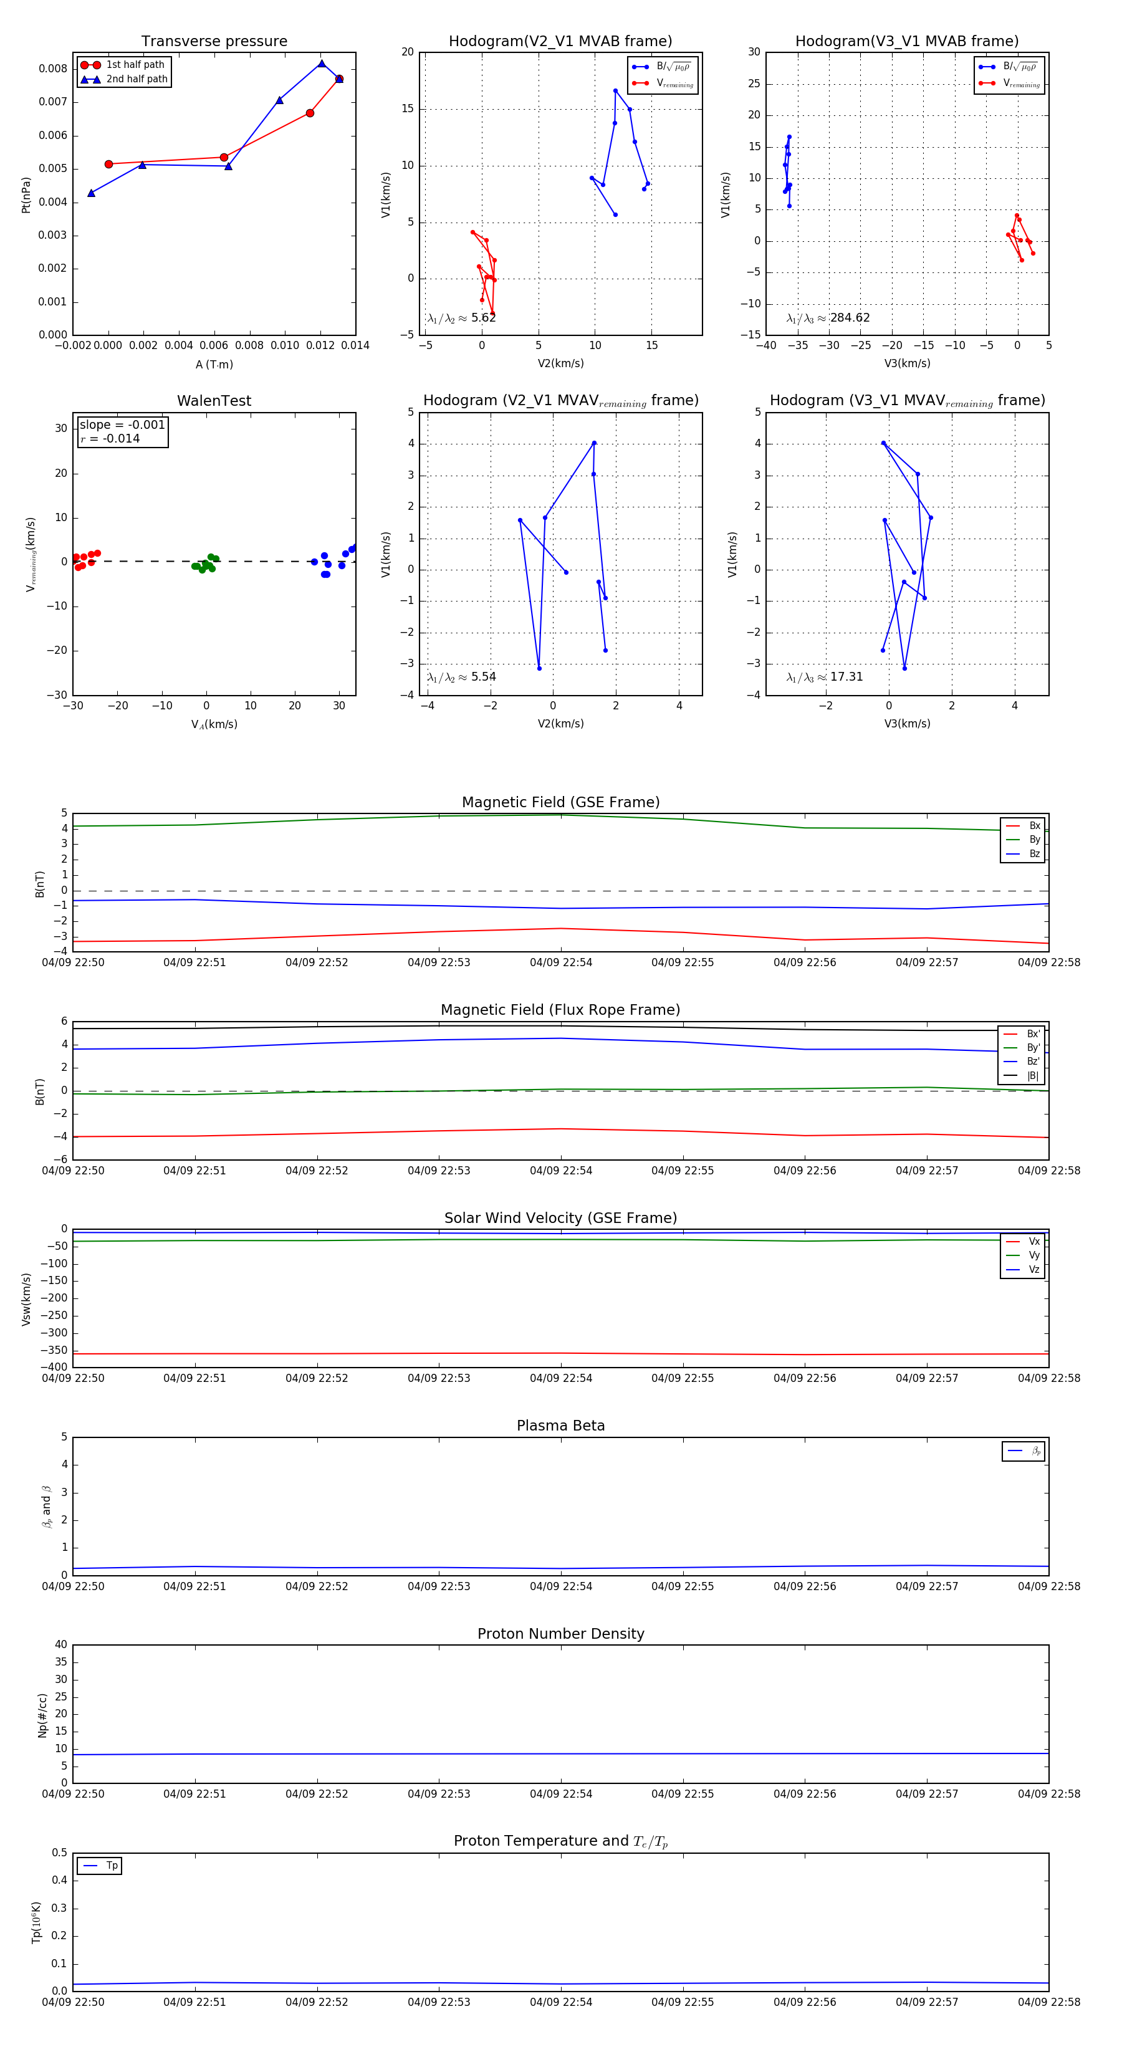Click 'V remaining' legend in V2_V1 MVAB hodogram
Viewport: 1122px width, 2057px height.
point(663,83)
